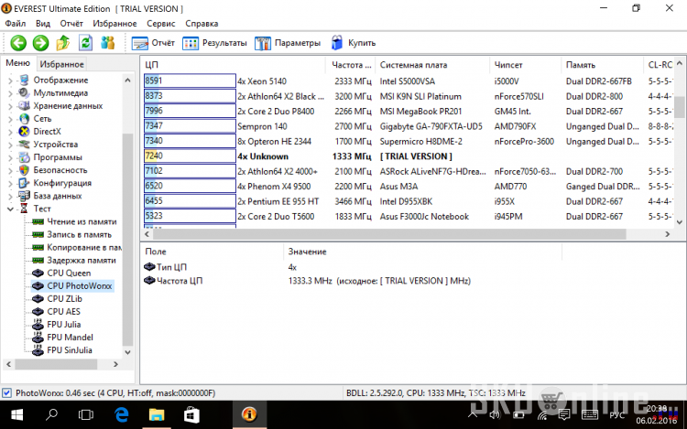Click the Поле column header
Screen dimensions: 687x429
pyautogui.click(x=213, y=252)
